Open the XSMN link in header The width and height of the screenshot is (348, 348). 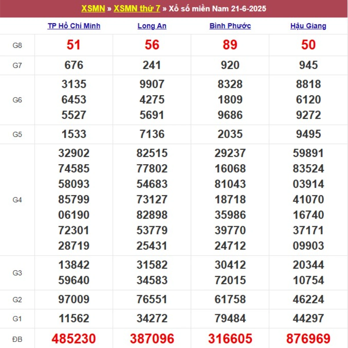pyautogui.click(x=93, y=8)
